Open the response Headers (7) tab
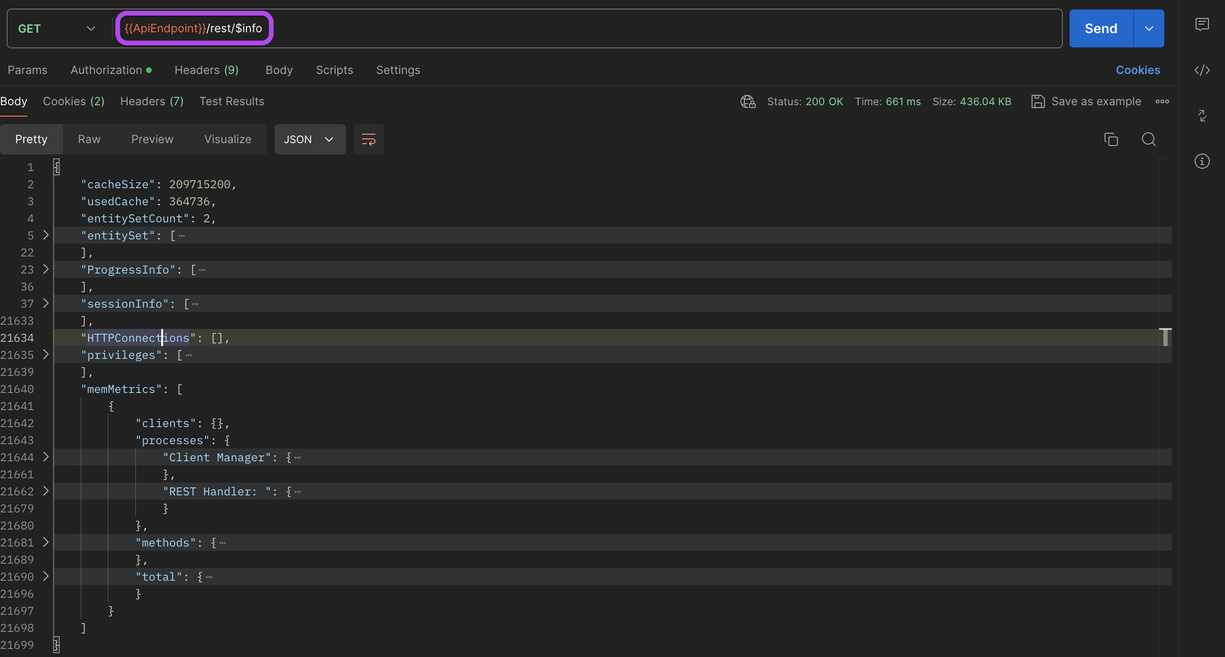The image size is (1225, 657). click(152, 102)
